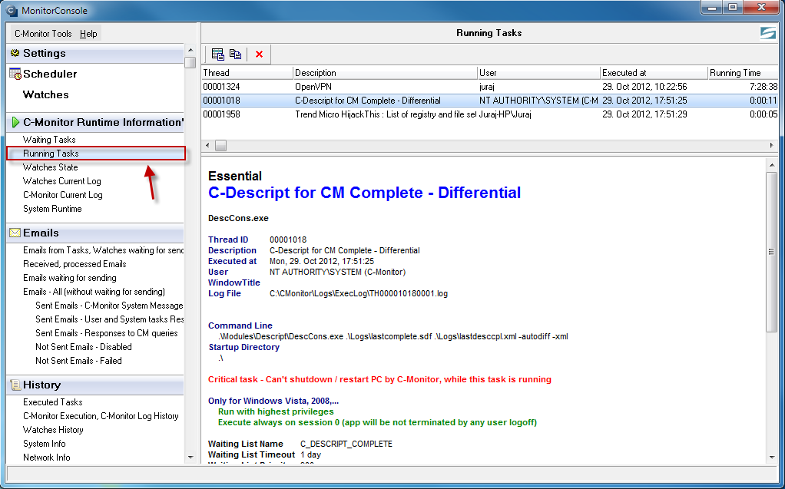
Task: Open Executed Tasks history
Action: click(52, 402)
